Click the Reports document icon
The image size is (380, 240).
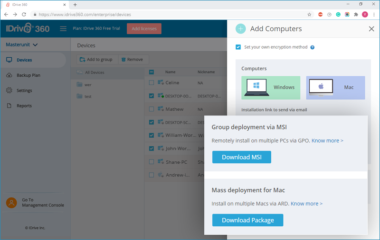coord(9,106)
